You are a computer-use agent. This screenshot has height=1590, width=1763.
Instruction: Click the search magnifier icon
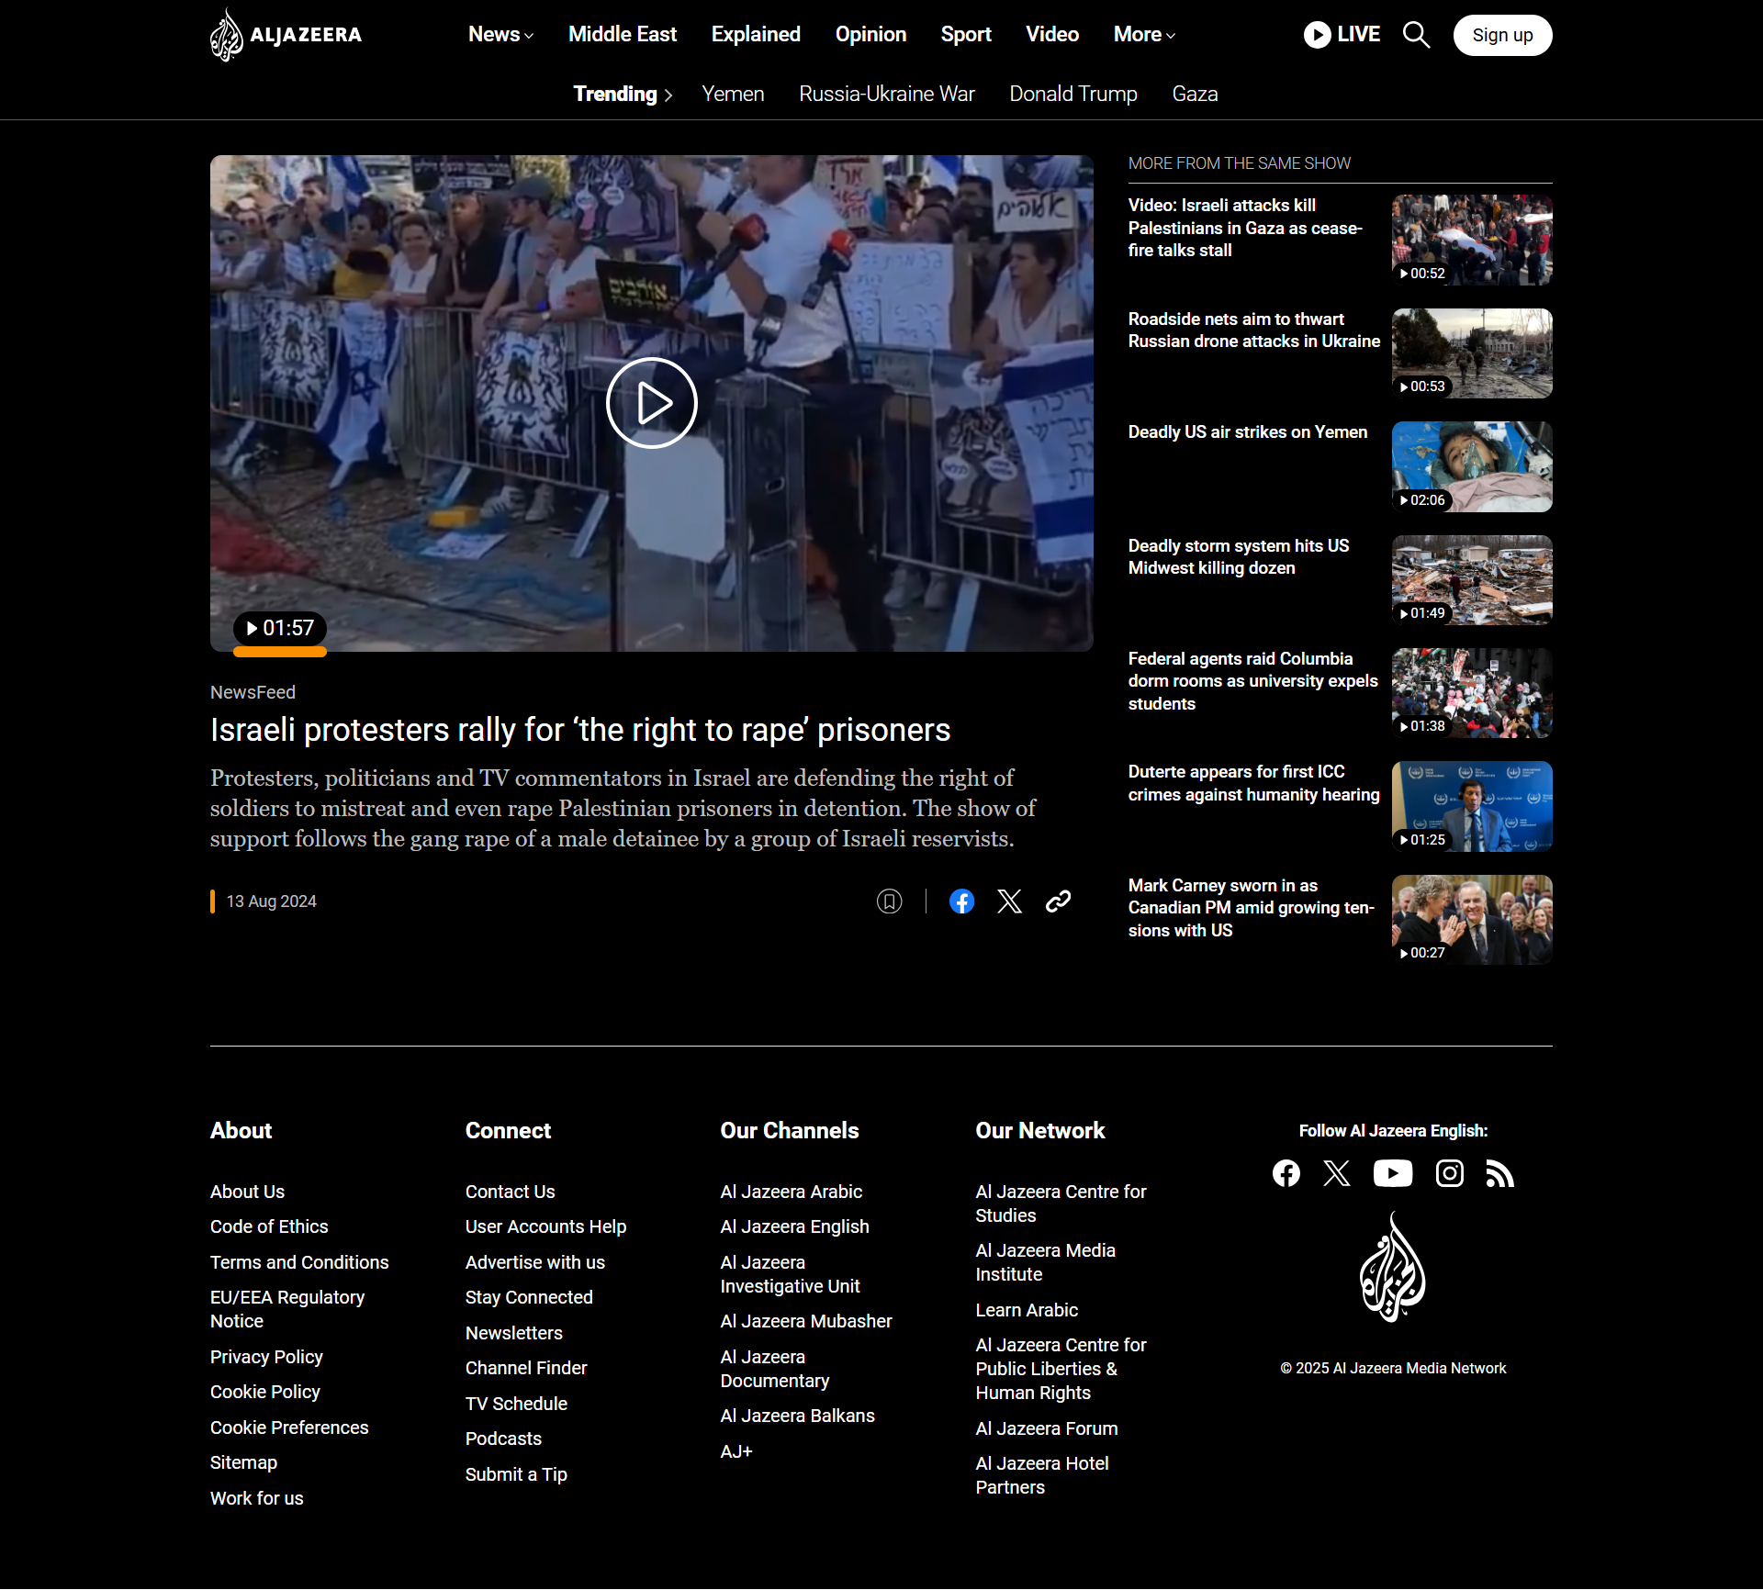(x=1416, y=35)
